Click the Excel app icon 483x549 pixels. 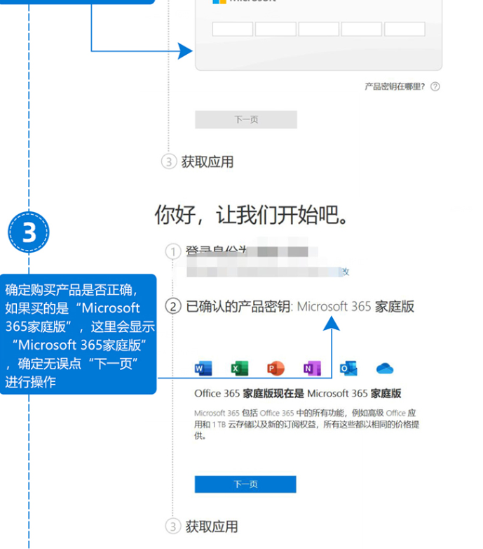tap(240, 369)
